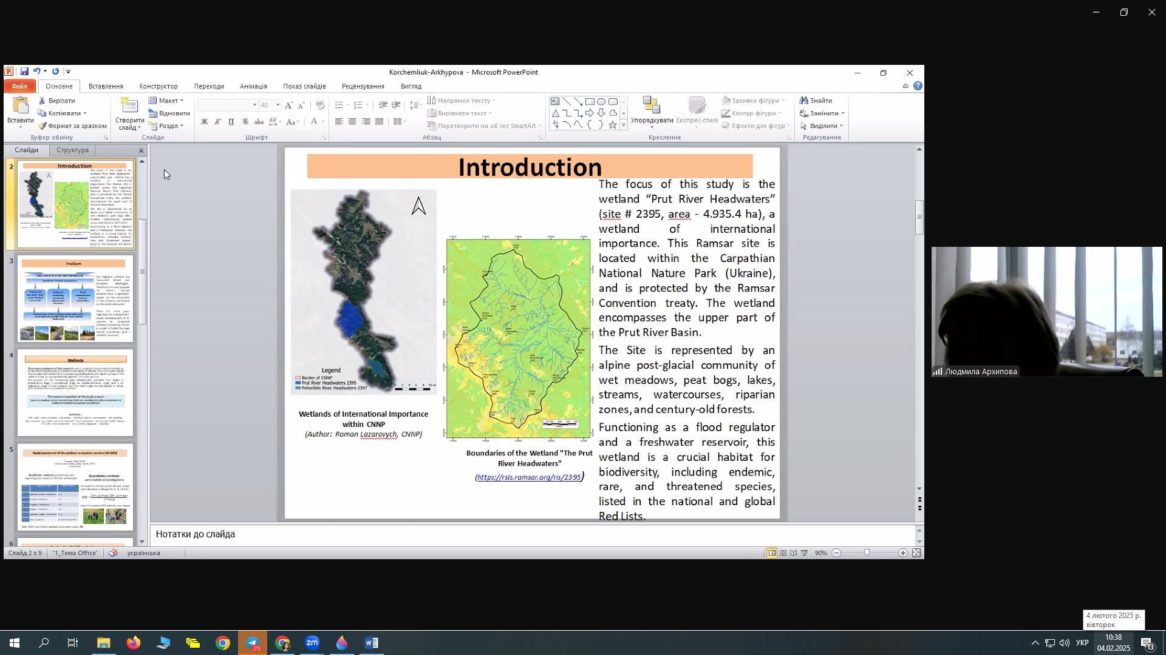
Task: Select the oval shape in shapes gallery
Action: pos(601,102)
